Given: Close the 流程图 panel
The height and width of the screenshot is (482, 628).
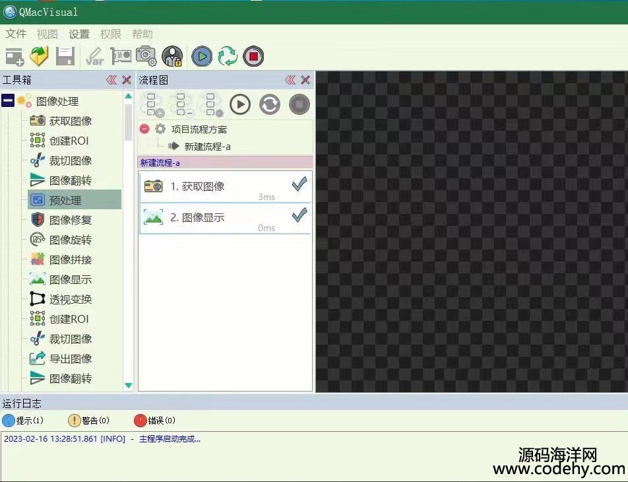Looking at the screenshot, I should [305, 80].
